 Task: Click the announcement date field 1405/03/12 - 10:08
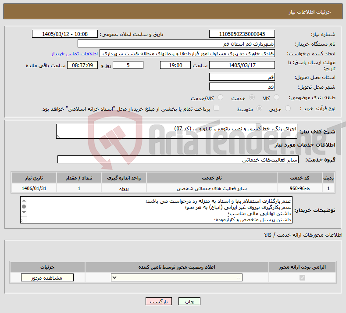(x=65, y=34)
